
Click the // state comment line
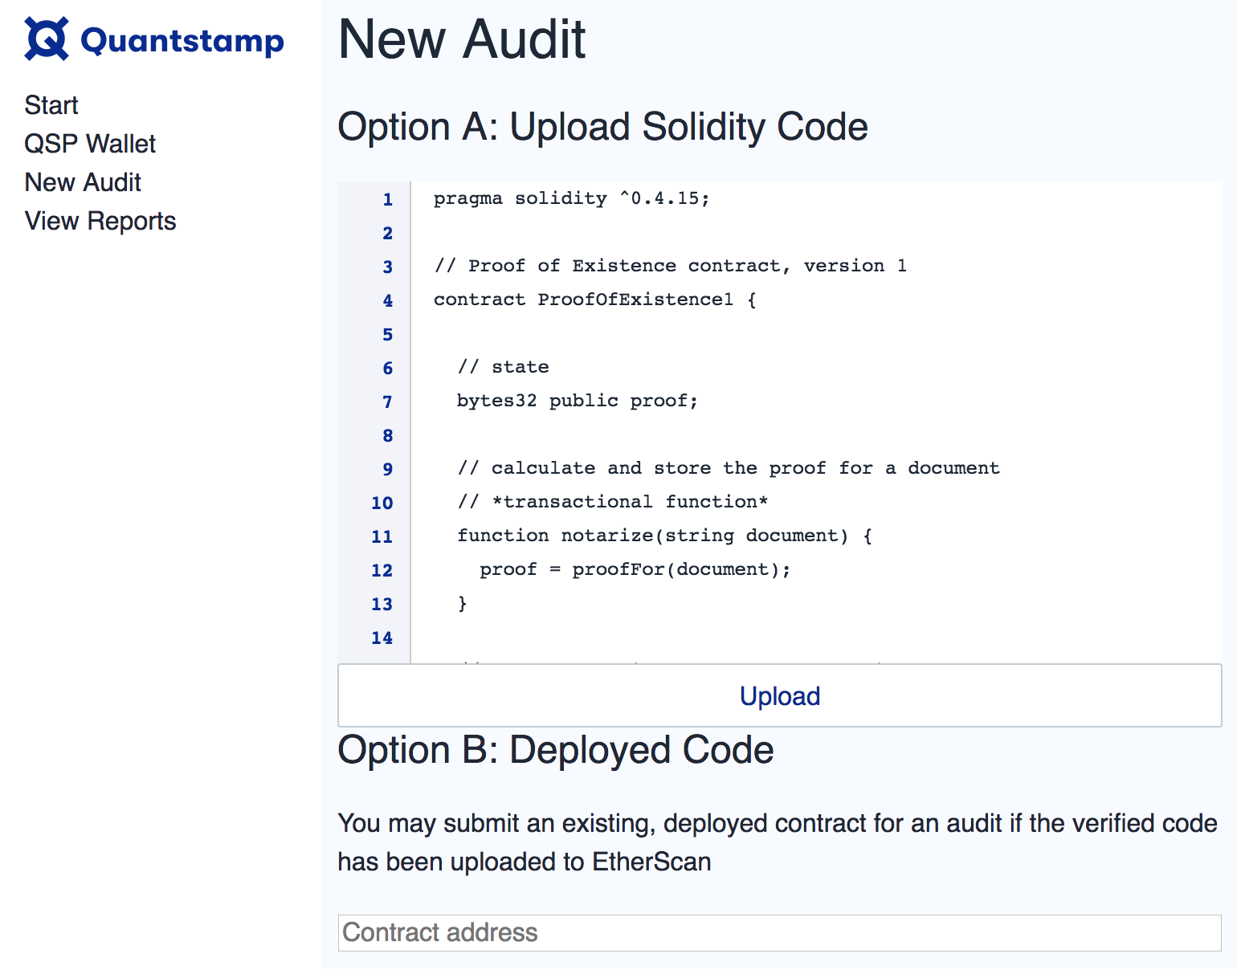(504, 367)
